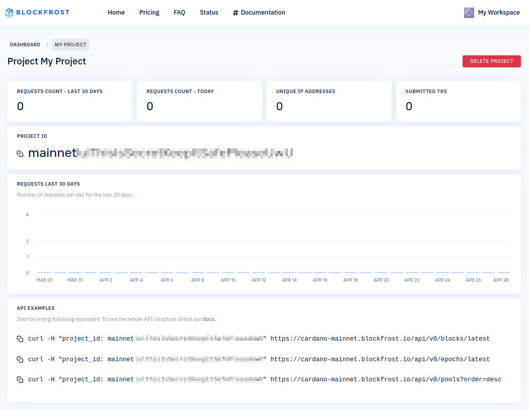The image size is (529, 410).
Task: Click the API Examples heading
Action: click(x=36, y=308)
